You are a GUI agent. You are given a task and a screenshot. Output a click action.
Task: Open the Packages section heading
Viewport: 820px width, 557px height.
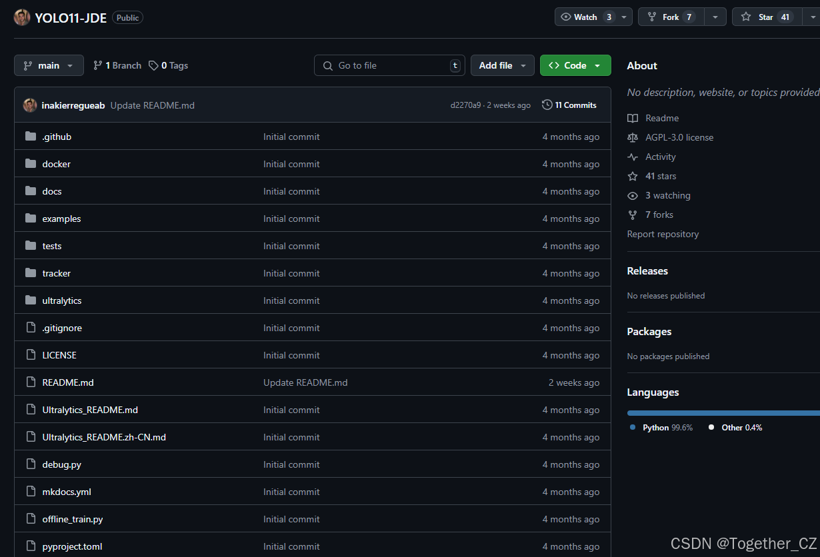point(649,331)
